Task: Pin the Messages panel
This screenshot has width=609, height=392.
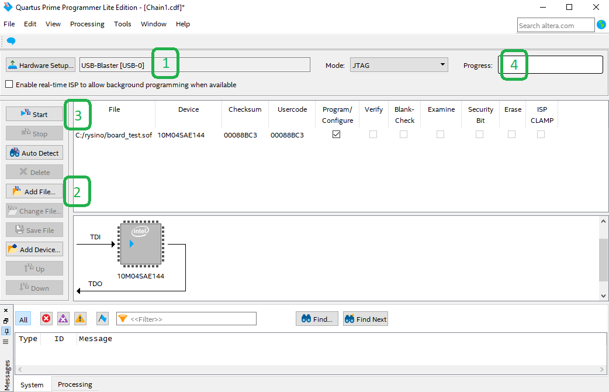Action: pyautogui.click(x=6, y=331)
